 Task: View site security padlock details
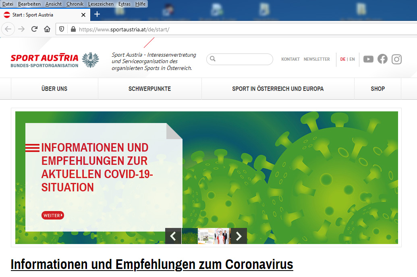(x=73, y=29)
